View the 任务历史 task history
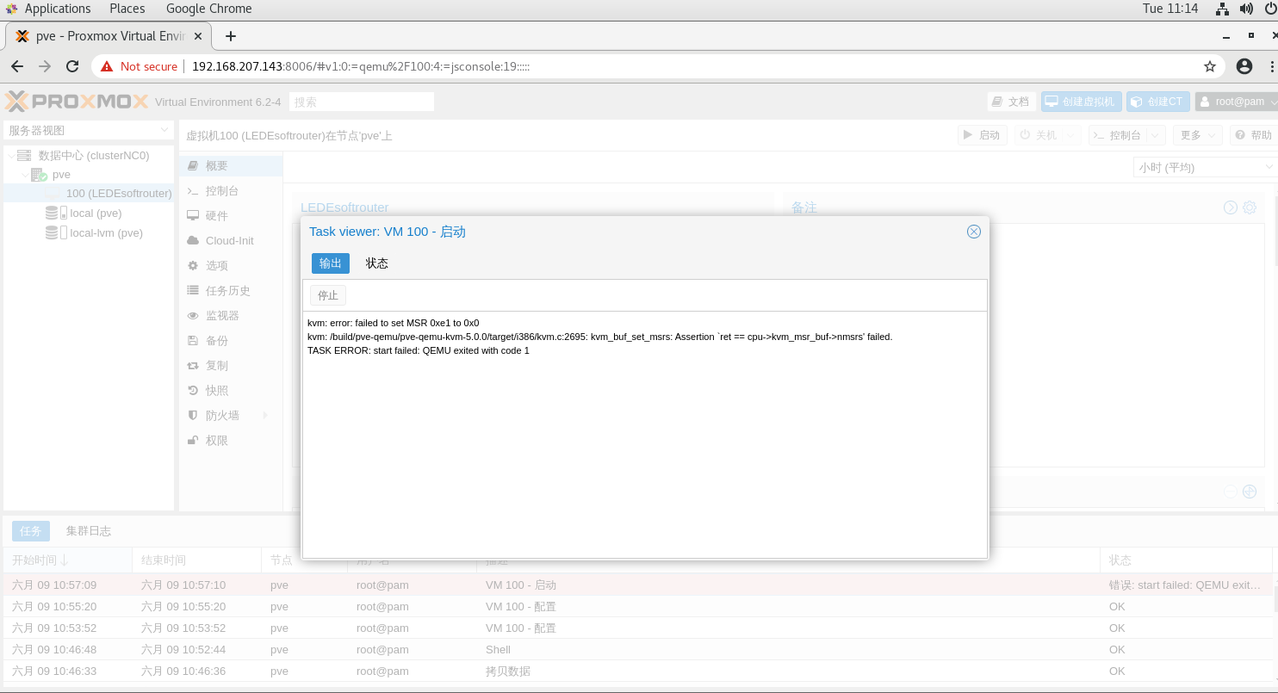This screenshot has width=1278, height=693. [226, 290]
